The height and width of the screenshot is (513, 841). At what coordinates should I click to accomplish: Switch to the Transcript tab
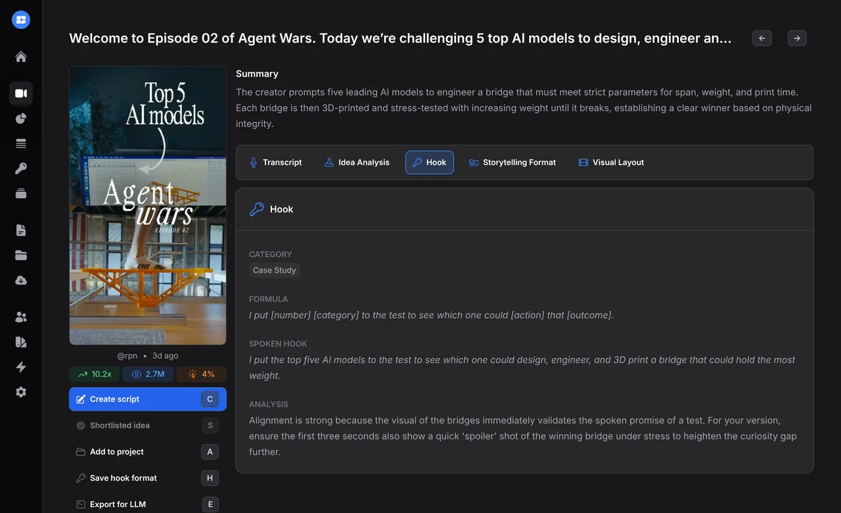(x=276, y=162)
